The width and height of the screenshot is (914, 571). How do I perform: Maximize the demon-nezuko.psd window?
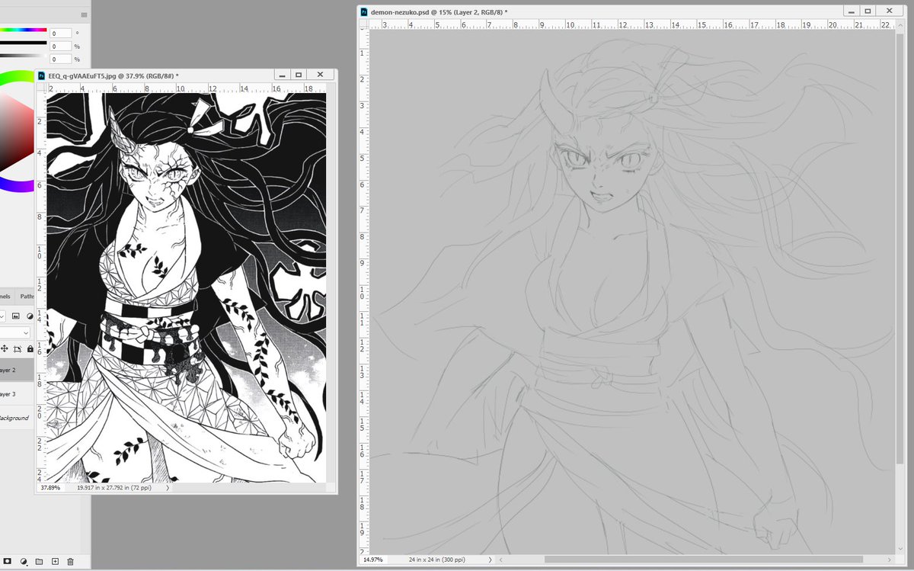coord(869,11)
